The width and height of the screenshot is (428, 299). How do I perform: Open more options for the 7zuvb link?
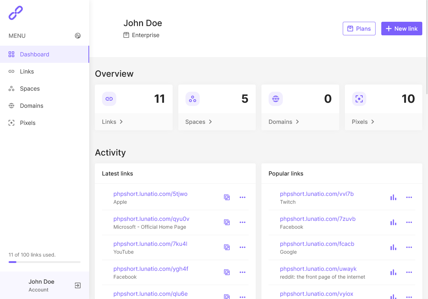coord(409,222)
